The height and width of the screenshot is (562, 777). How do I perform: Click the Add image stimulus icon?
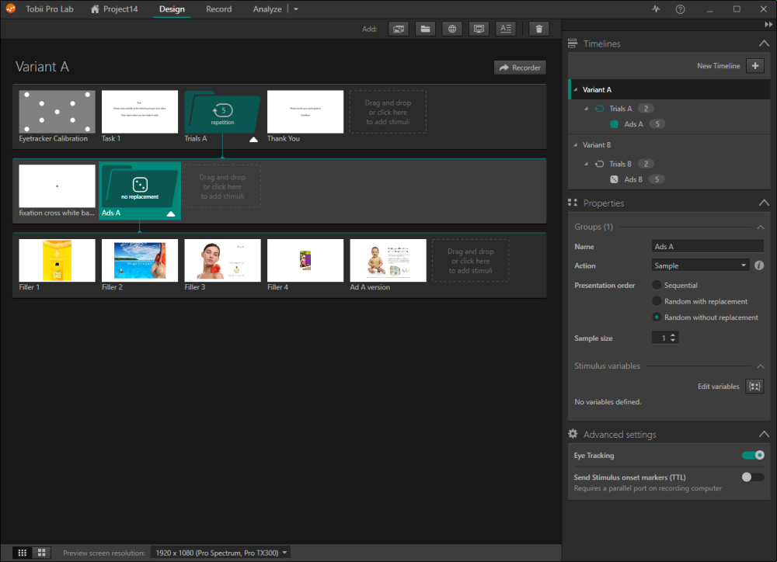point(399,29)
